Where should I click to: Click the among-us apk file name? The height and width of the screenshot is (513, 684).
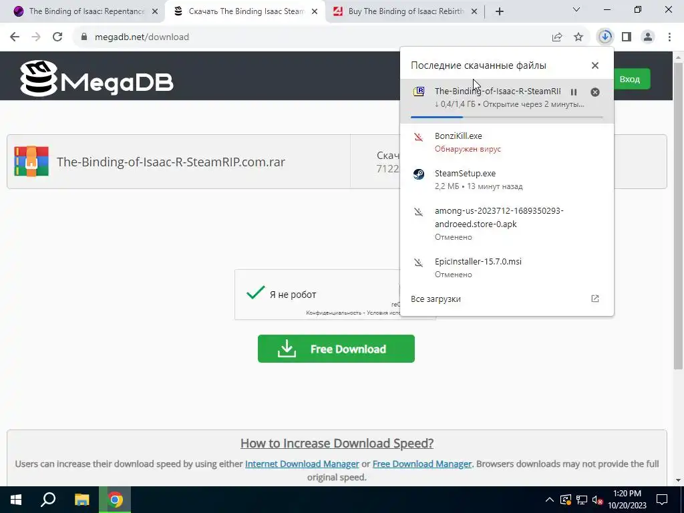point(499,217)
